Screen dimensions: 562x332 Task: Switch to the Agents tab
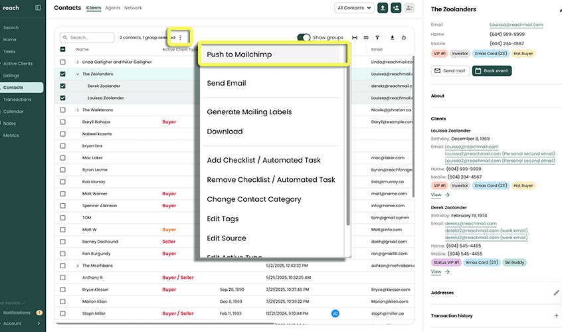(x=113, y=8)
